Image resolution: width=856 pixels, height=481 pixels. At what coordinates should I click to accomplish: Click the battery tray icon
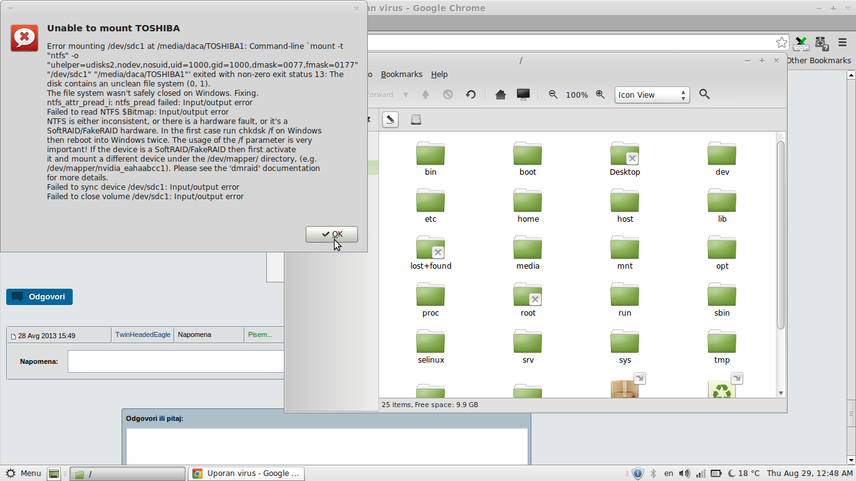coord(716,473)
